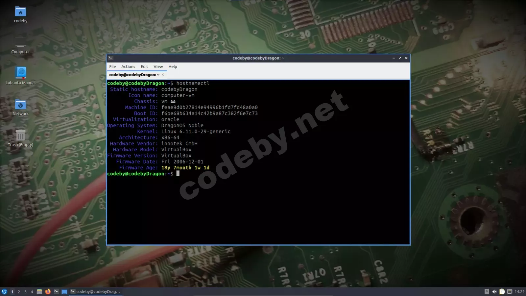This screenshot has height=296, width=526.
Task: Click the codeby@codebyDrag... taskbar window button
Action: coord(95,292)
